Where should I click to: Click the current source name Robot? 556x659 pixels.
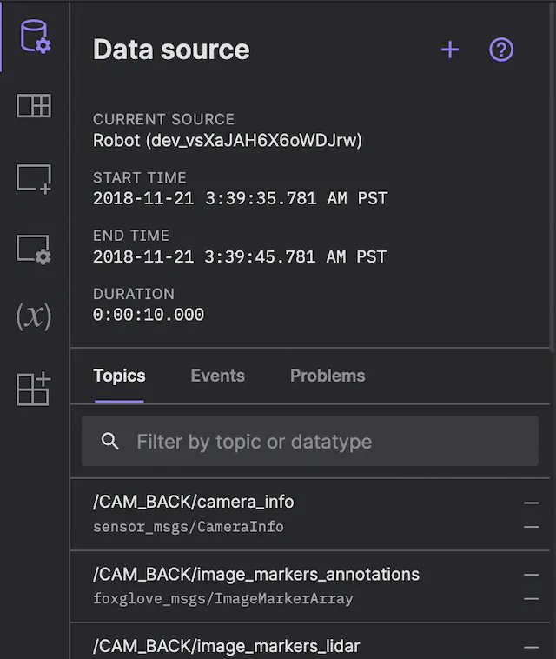pyautogui.click(x=228, y=140)
